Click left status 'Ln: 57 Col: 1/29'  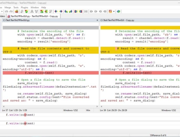(x=14, y=110)
